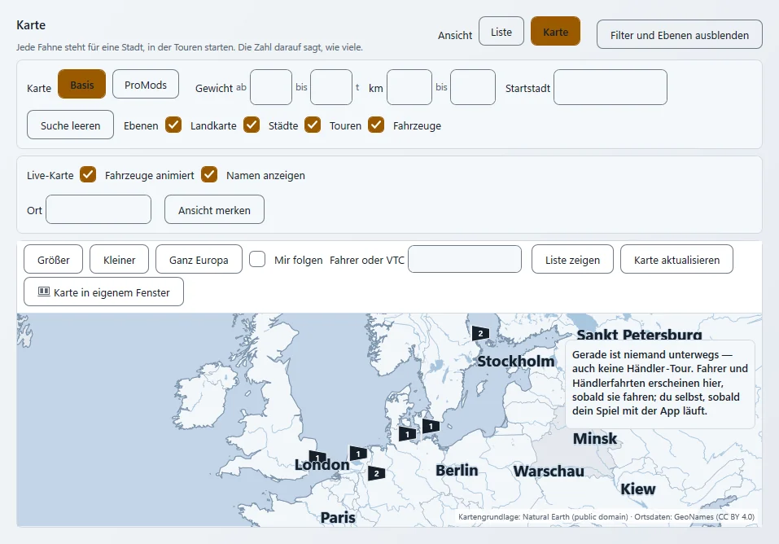The width and height of the screenshot is (779, 544).
Task: Click the flag marked 2 south of the Dutch coast
Action: pos(377,473)
